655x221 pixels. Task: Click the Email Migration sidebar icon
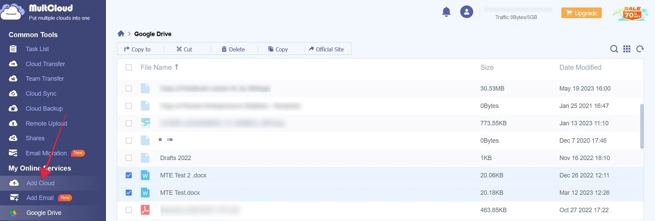[14, 153]
